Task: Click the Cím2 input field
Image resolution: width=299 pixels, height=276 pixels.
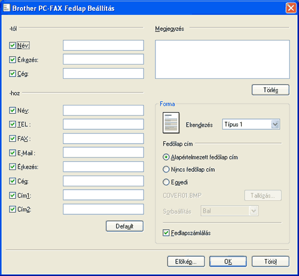Action: tap(103, 209)
